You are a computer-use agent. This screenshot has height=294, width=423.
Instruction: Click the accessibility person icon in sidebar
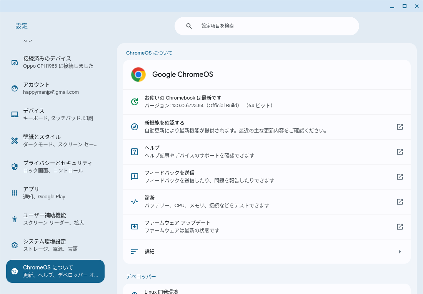pos(15,219)
